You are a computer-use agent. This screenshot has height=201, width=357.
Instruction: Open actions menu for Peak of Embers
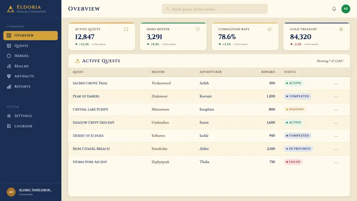(336, 97)
